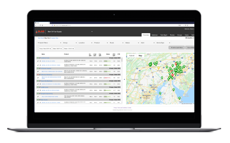Click the Add to Quick Filters button
This screenshot has height=143, width=230.
pyautogui.click(x=177, y=48)
